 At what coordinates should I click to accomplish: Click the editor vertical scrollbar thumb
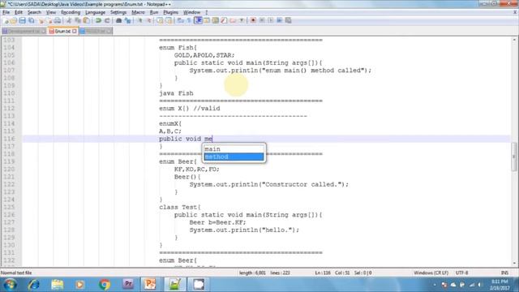click(514, 157)
